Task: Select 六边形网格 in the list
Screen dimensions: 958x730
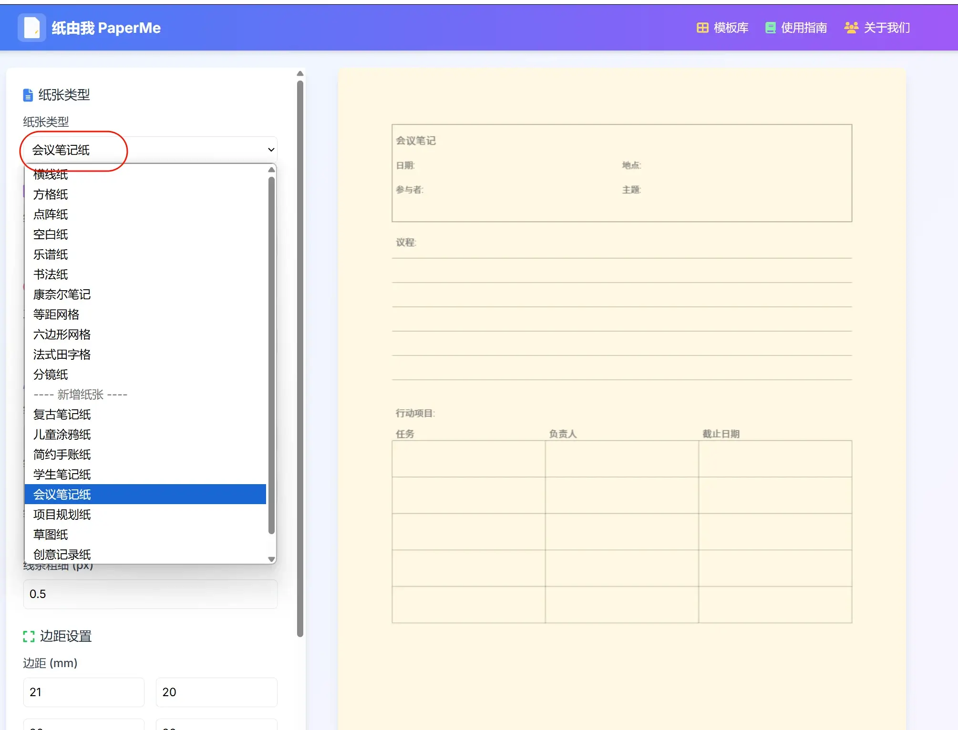Action: coord(62,335)
